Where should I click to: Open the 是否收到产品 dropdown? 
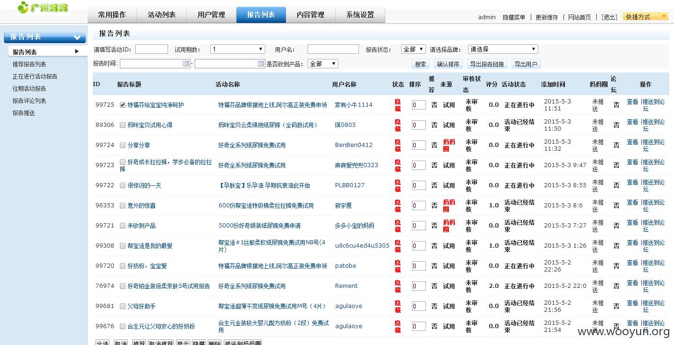pos(322,64)
